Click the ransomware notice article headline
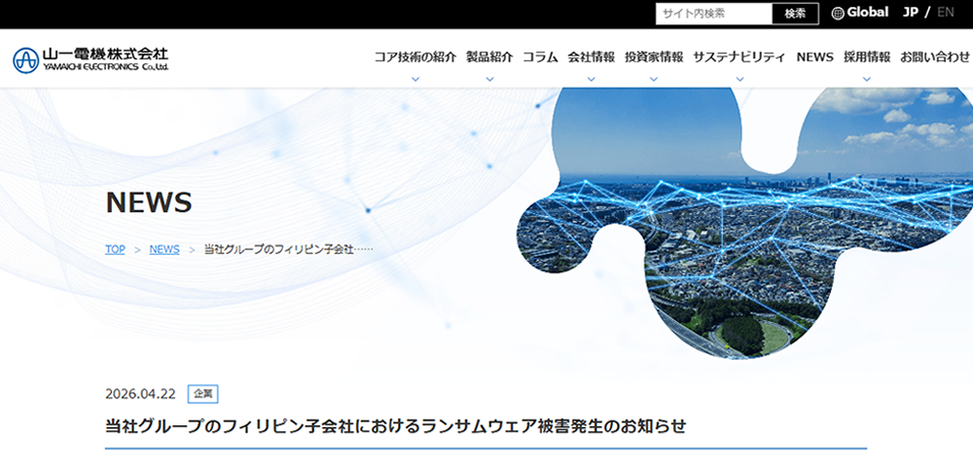The height and width of the screenshot is (472, 973). [395, 426]
